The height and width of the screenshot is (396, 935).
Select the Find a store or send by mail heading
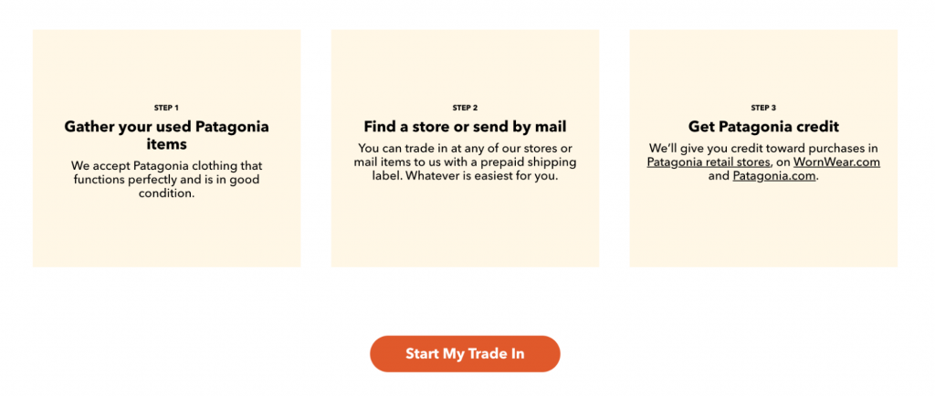click(x=465, y=127)
